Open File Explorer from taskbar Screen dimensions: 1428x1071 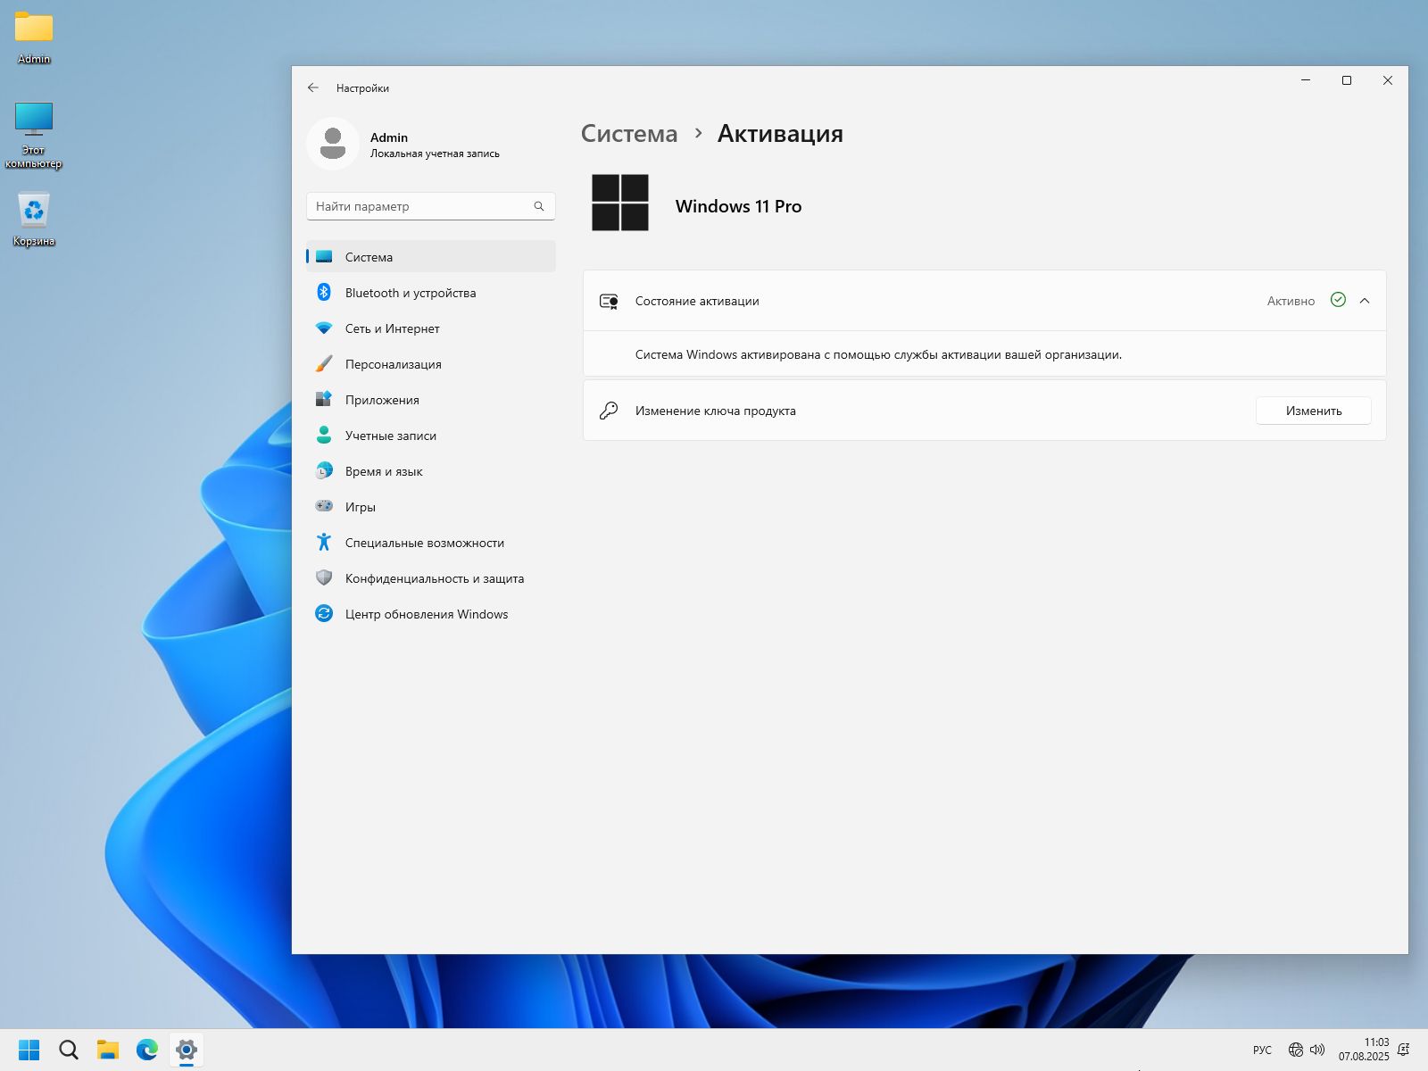[108, 1050]
